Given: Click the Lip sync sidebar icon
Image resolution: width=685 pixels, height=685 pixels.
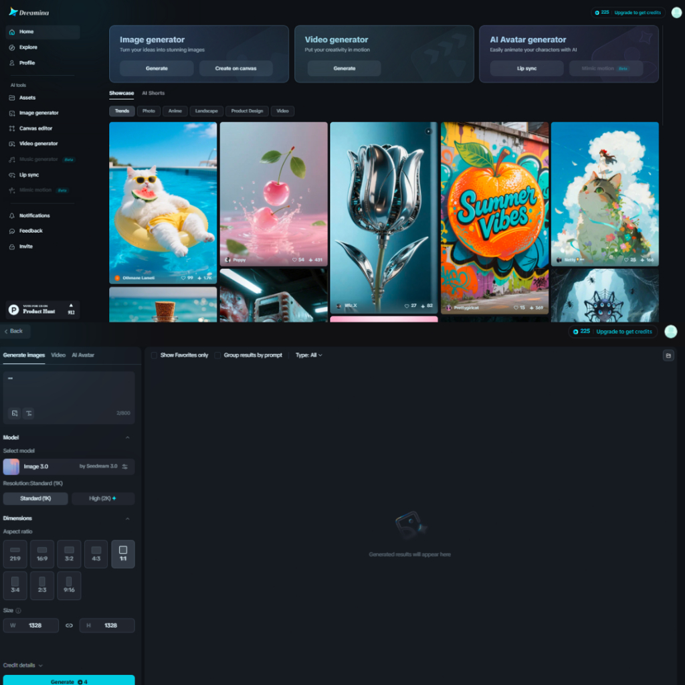Looking at the screenshot, I should click(12, 175).
